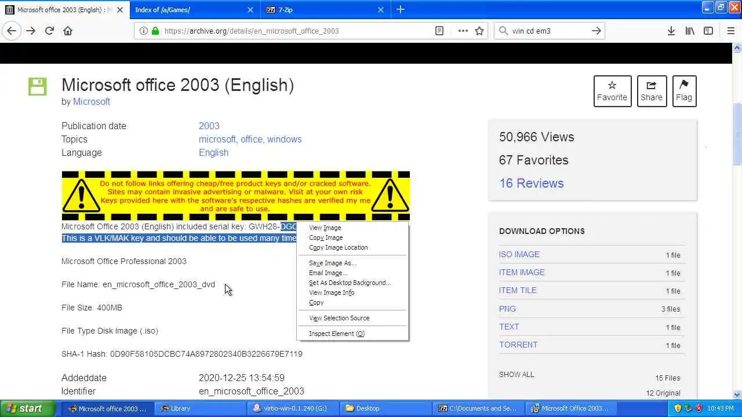Go forward to next page
The width and height of the screenshot is (742, 417).
[x=31, y=31]
